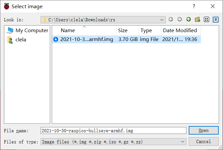The width and height of the screenshot is (223, 150).
Task: Sort files by Date Modified column header
Action: coord(181,31)
